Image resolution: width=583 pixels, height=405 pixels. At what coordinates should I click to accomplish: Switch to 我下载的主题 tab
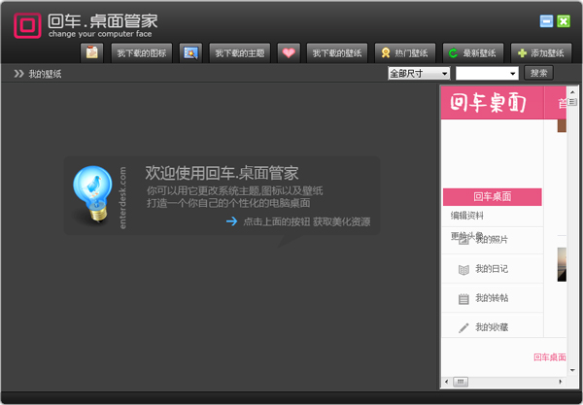point(239,52)
